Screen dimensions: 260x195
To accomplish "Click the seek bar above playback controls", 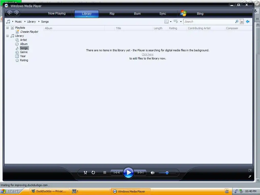I will click(128, 165).
